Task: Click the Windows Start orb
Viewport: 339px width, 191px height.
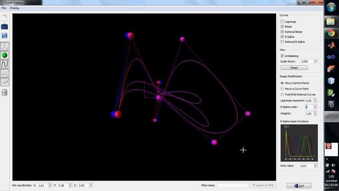Action: (331, 7)
